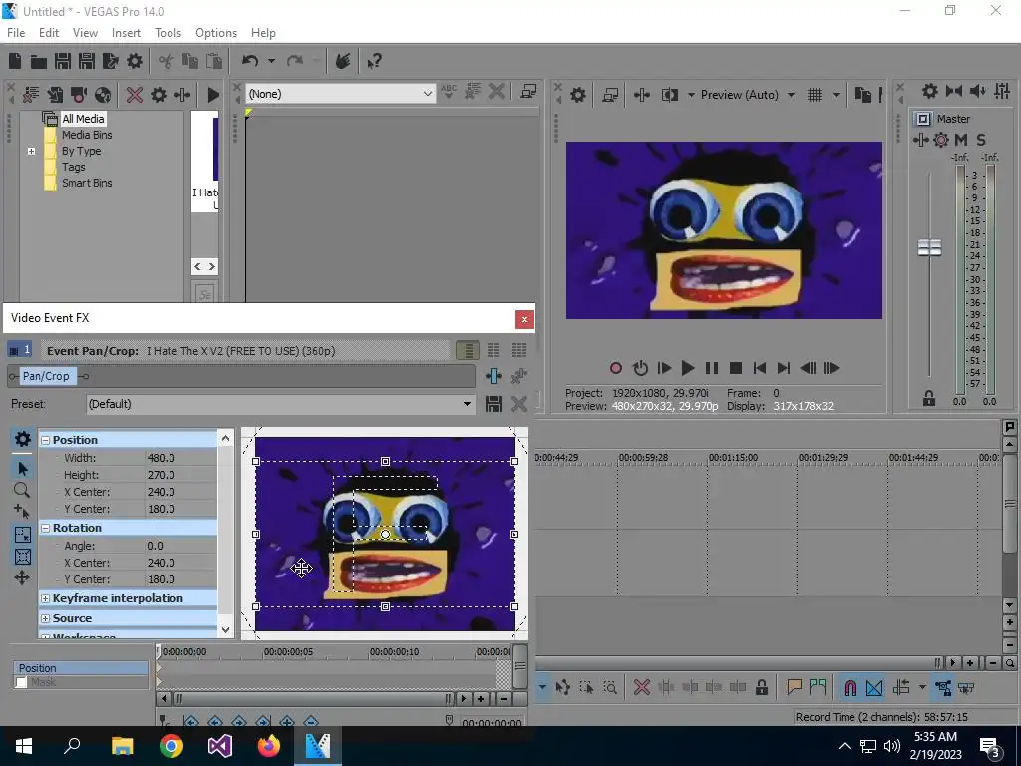Viewport: 1021px width, 766px height.
Task: Open Project Properties gear in main toolbar
Action: (135, 61)
